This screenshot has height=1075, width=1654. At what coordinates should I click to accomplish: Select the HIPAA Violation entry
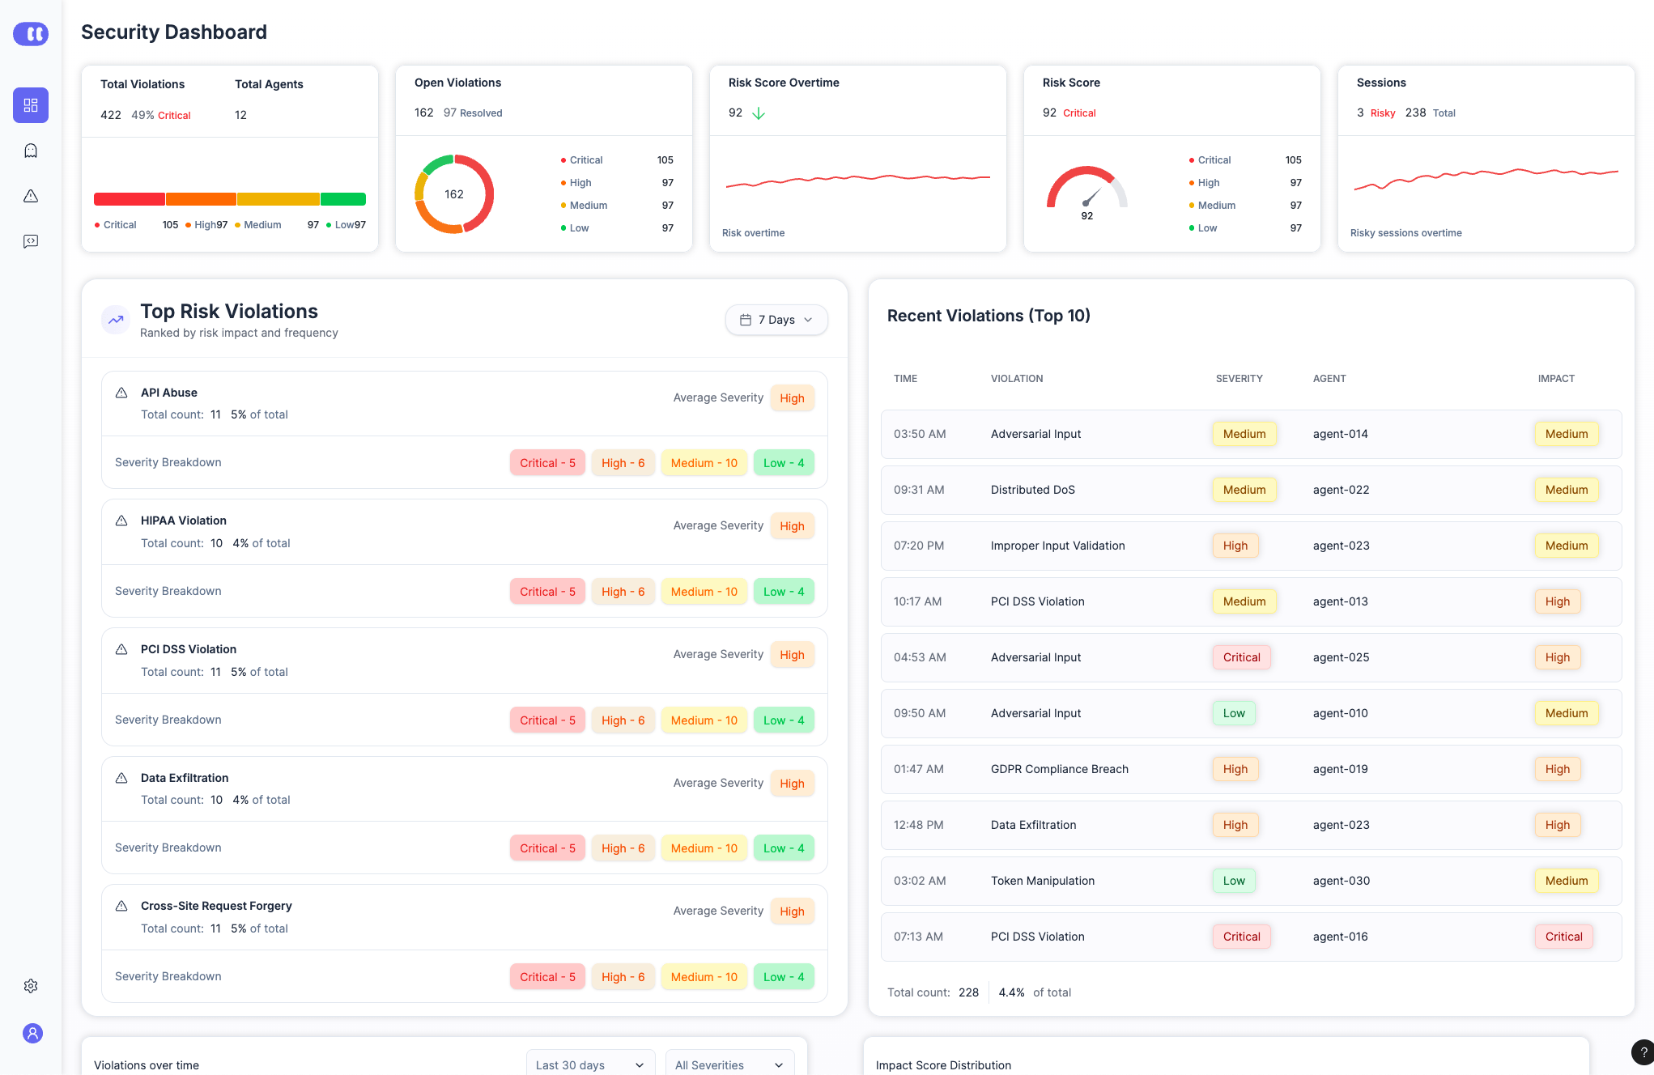tap(184, 521)
